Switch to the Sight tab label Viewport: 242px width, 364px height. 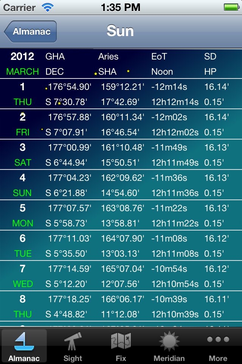tap(73, 358)
